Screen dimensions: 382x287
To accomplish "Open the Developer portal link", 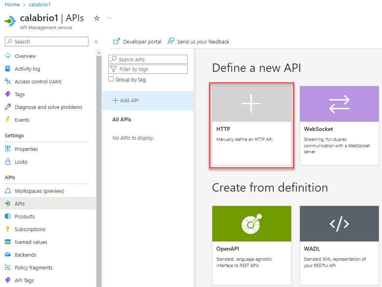I will 142,42.
